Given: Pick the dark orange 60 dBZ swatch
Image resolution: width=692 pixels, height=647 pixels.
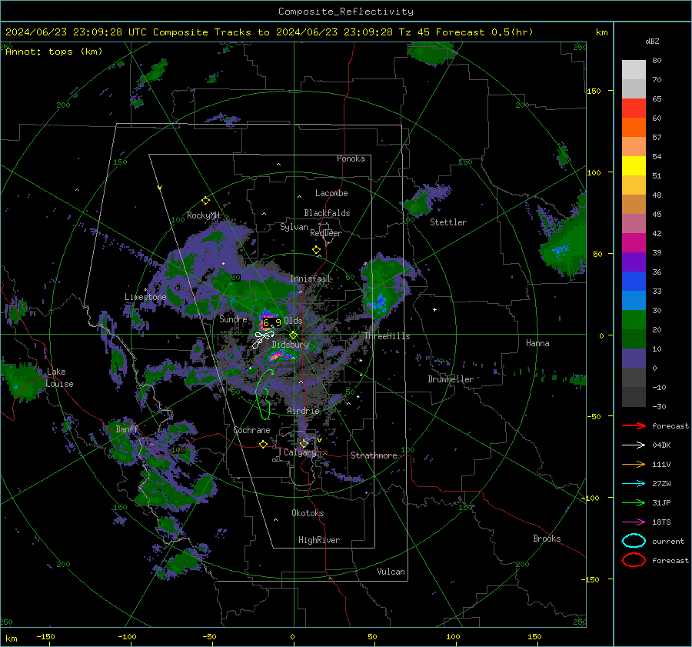Looking at the screenshot, I should pos(634,128).
